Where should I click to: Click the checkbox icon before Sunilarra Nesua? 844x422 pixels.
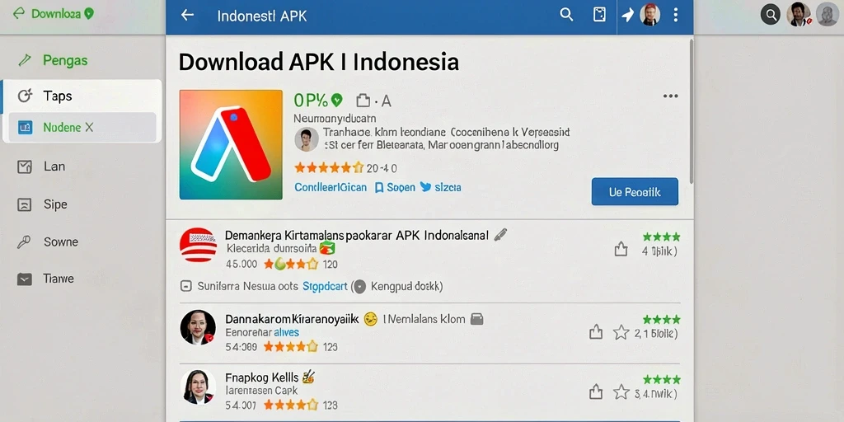[186, 286]
